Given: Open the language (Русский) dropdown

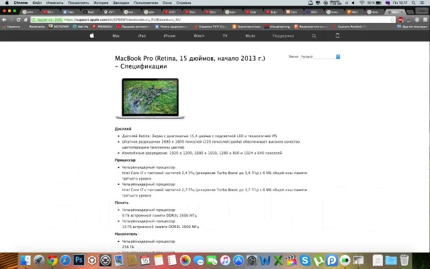Looking at the screenshot, I should click(320, 56).
